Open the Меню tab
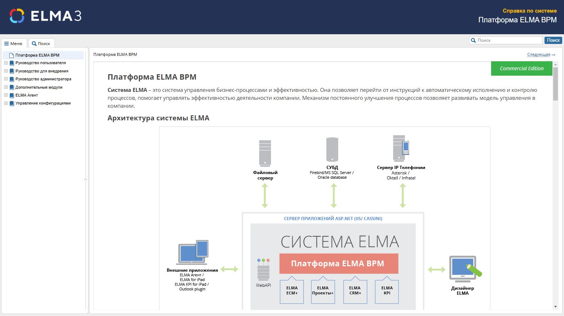This screenshot has width=564, height=316. [14, 43]
